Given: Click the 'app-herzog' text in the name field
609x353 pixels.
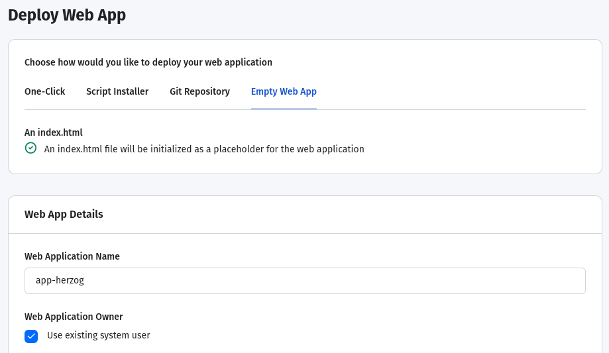Looking at the screenshot, I should click(60, 280).
